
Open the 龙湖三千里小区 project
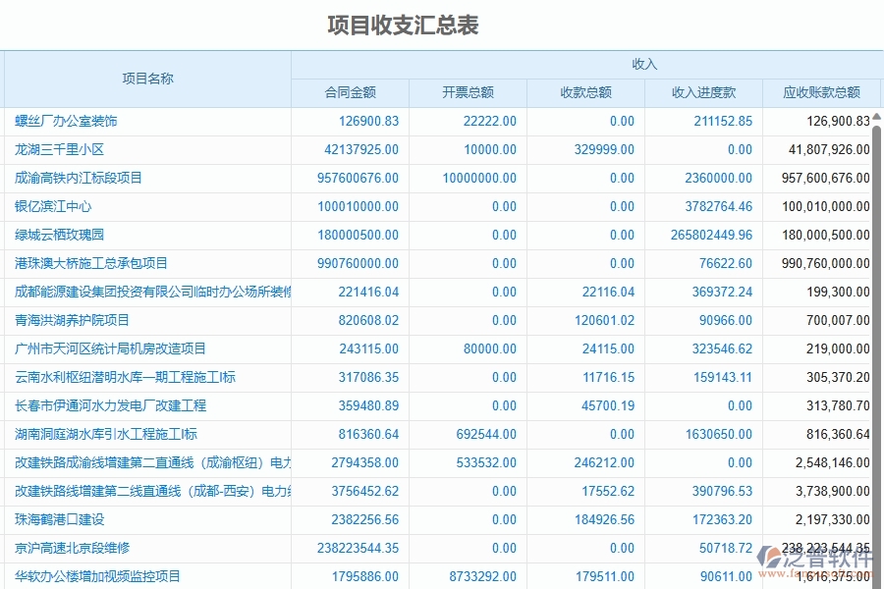coord(61,149)
